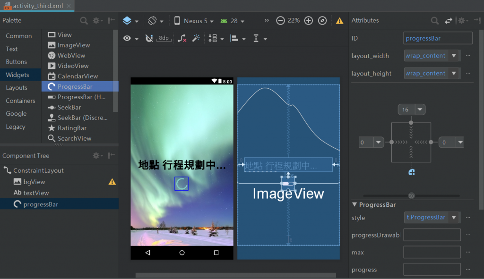Open Component Tree settings gear
The image size is (484, 279).
[x=97, y=156]
